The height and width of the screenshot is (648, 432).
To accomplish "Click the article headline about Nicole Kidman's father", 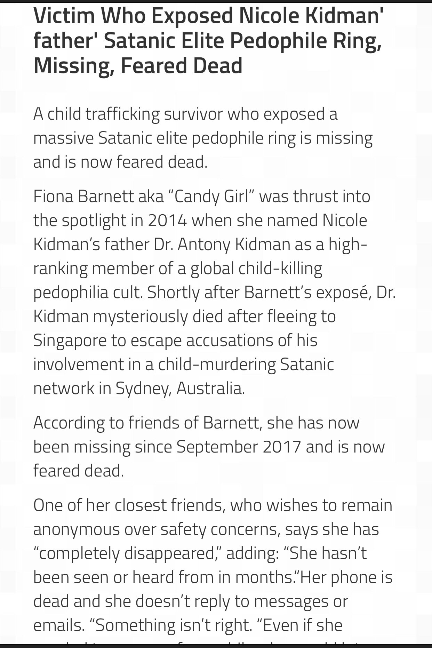I will click(x=208, y=40).
